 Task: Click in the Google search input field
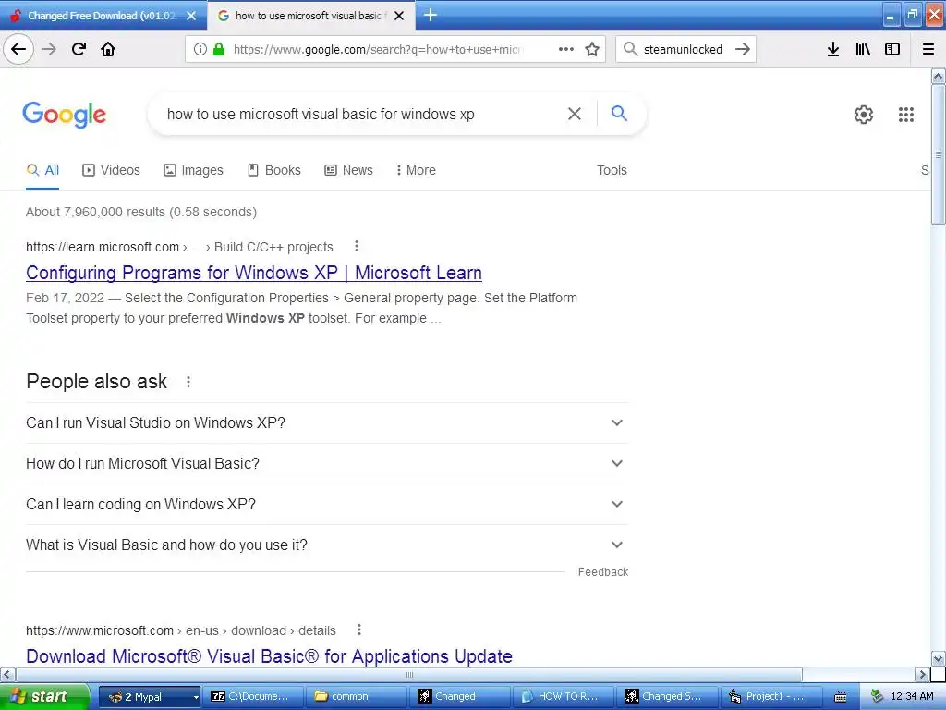(362, 114)
